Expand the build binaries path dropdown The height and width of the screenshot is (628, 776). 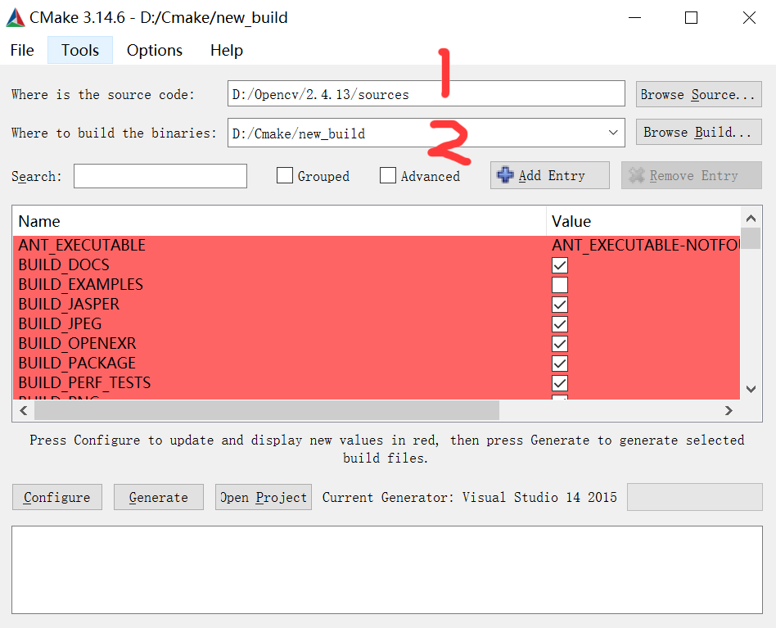[613, 133]
